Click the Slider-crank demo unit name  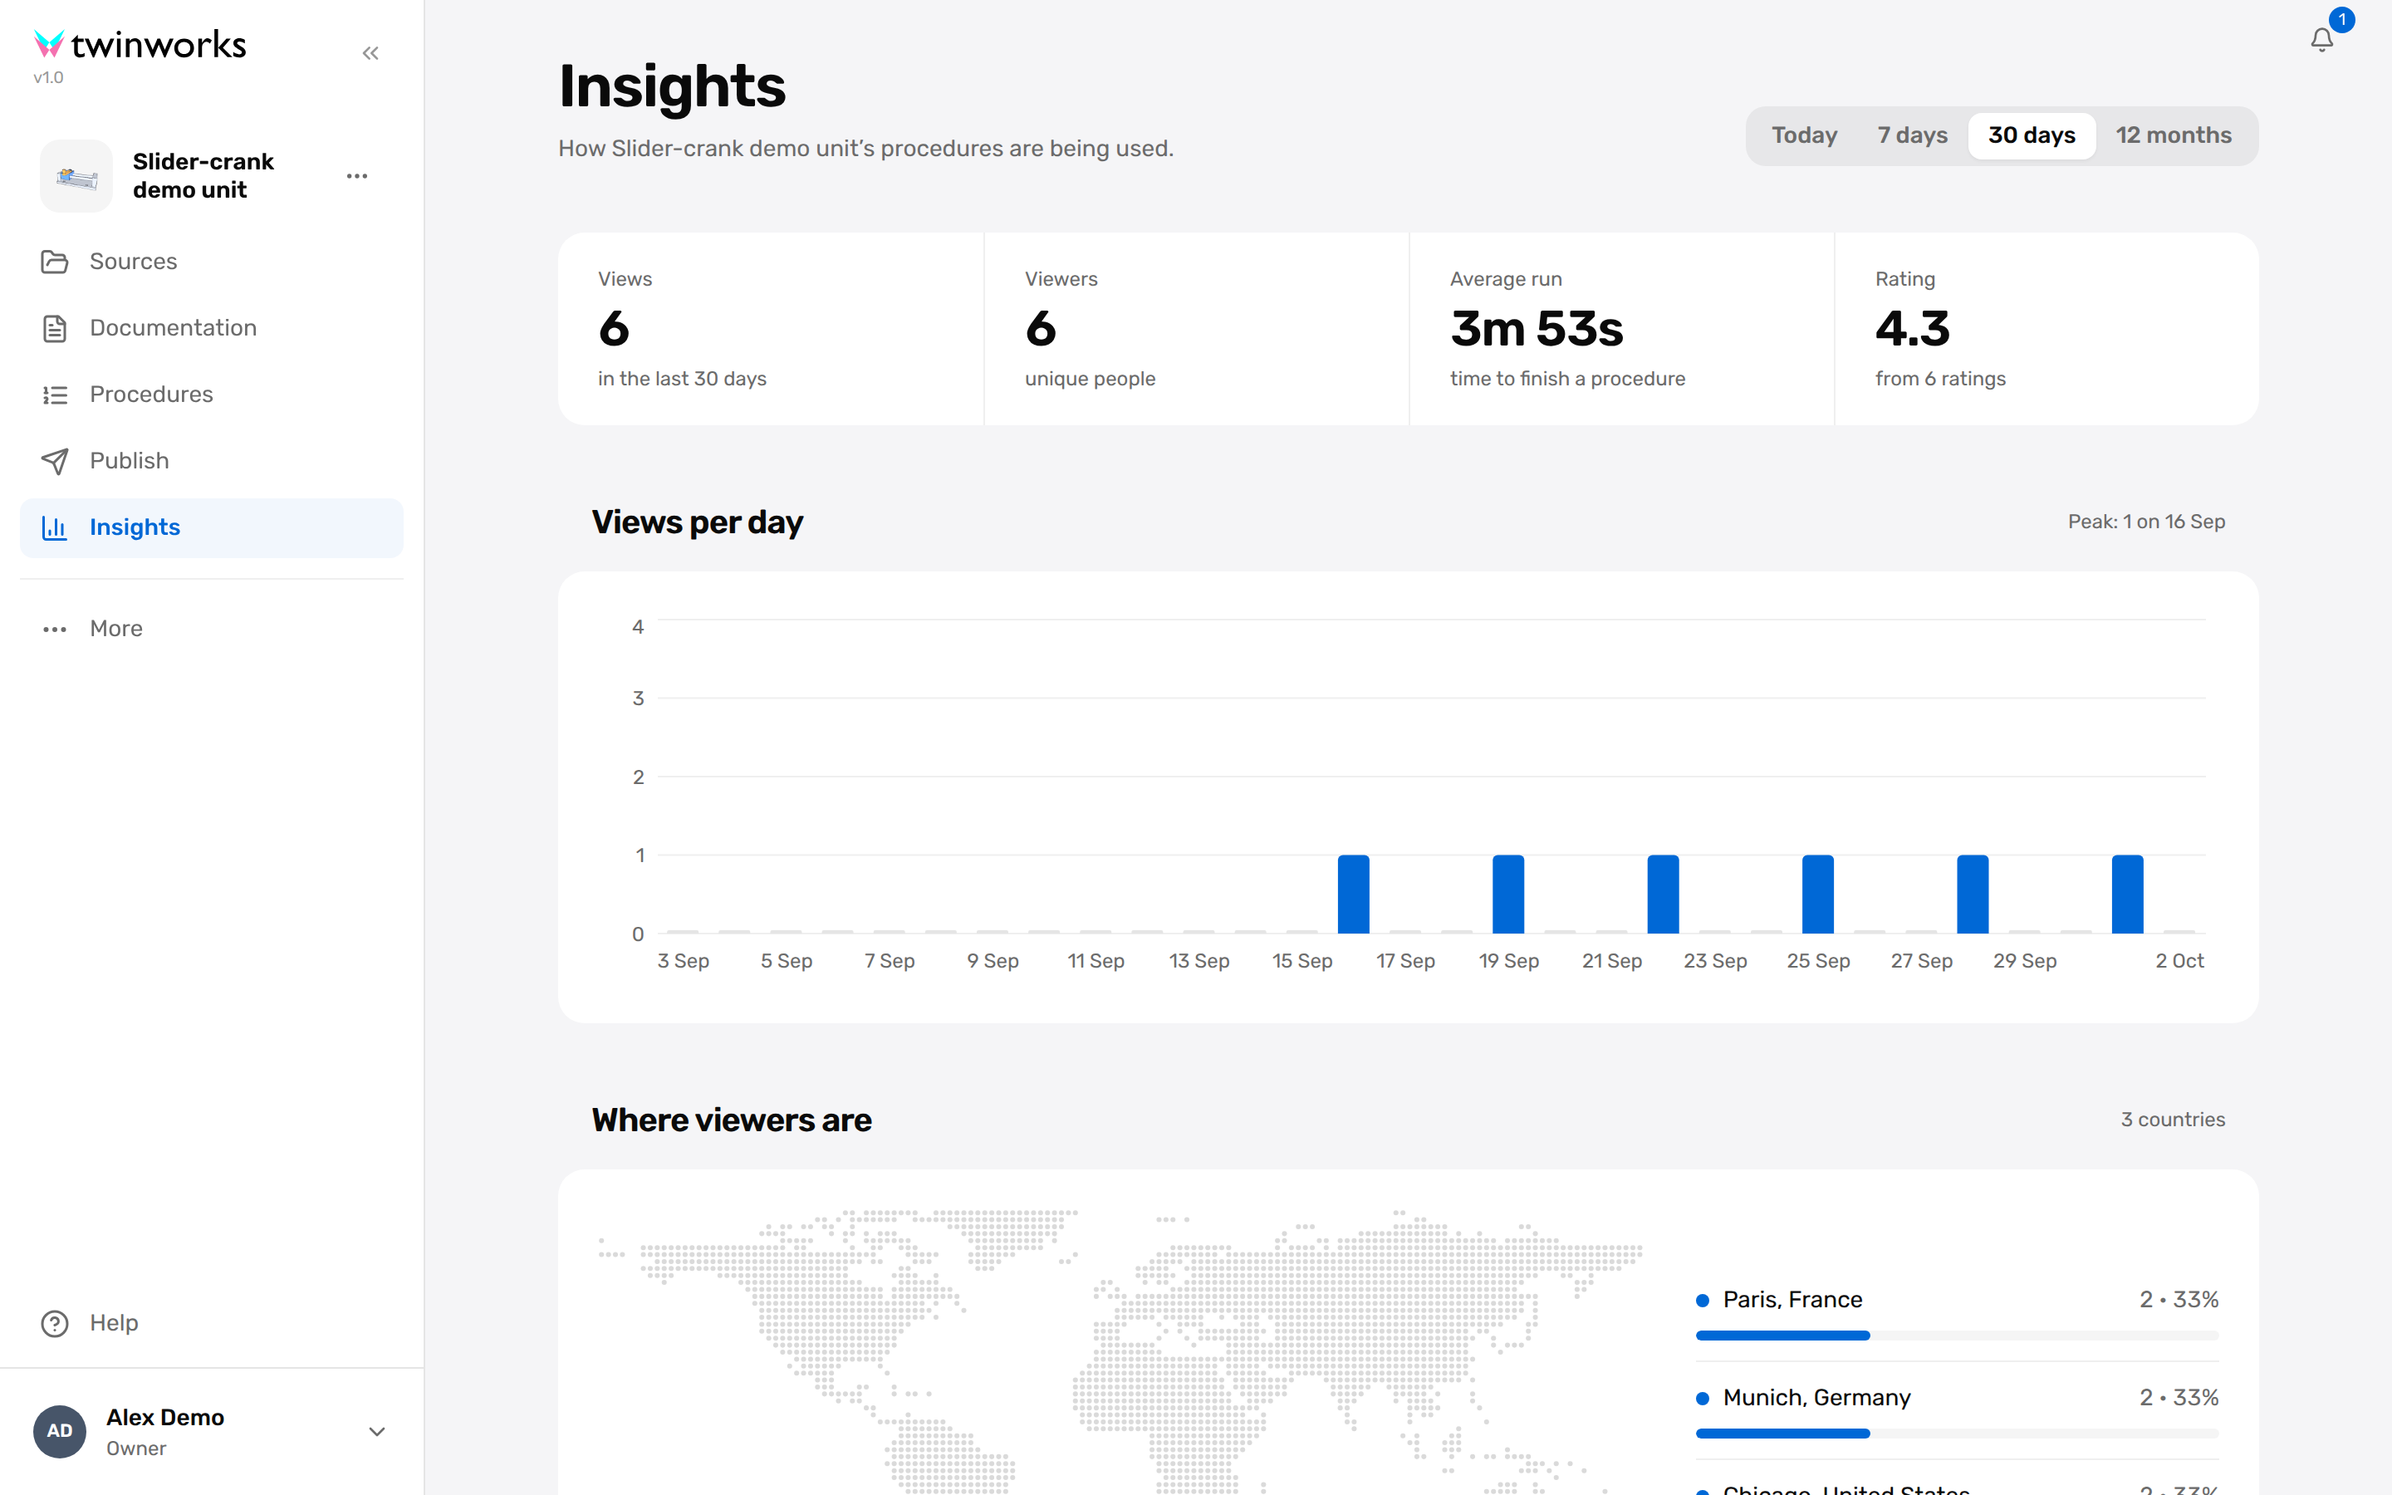click(x=203, y=176)
